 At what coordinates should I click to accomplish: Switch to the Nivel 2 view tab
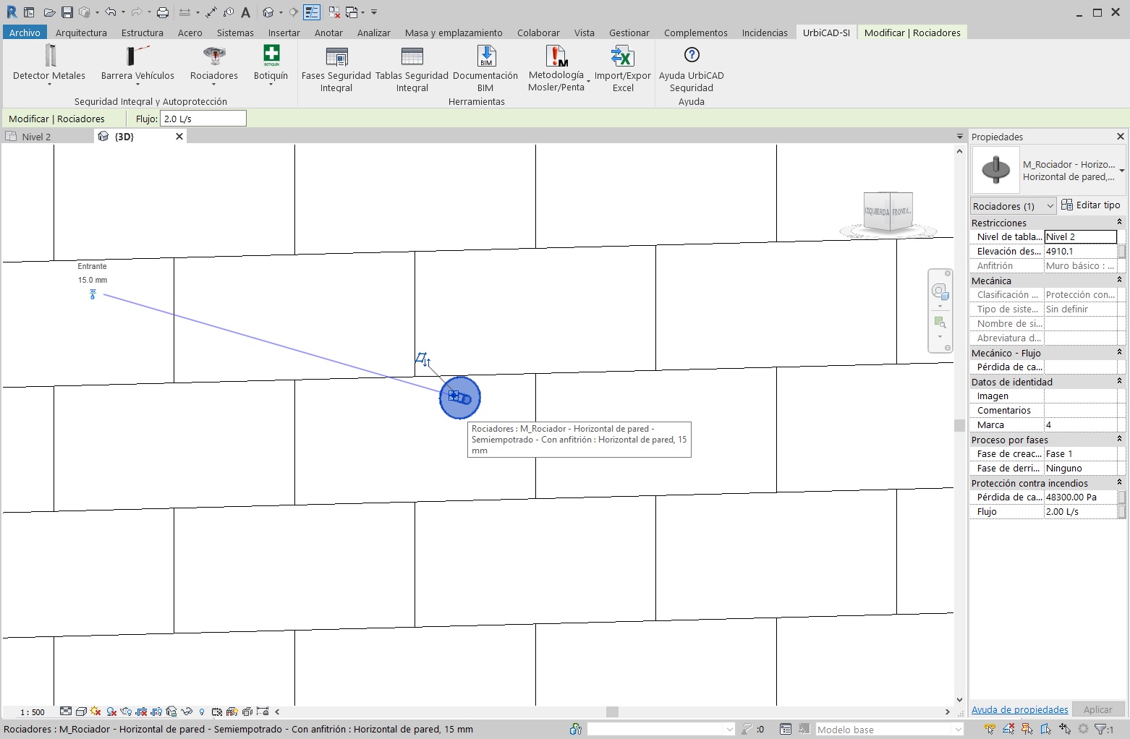[36, 137]
